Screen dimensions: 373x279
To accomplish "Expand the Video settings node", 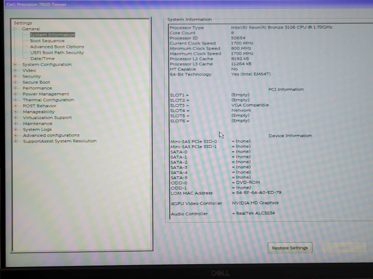I will tap(15, 70).
